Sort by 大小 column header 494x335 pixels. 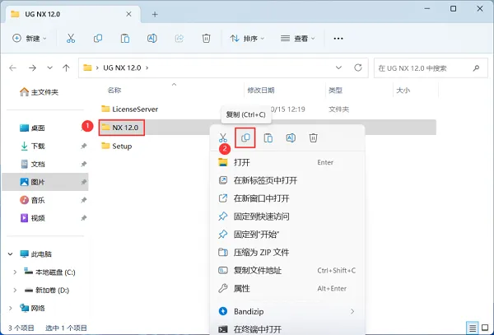(x=403, y=91)
